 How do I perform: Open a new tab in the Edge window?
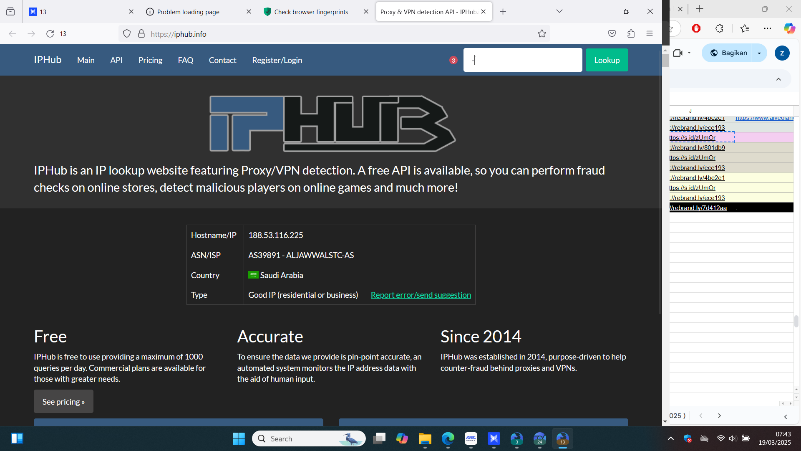[700, 9]
